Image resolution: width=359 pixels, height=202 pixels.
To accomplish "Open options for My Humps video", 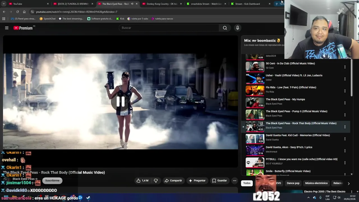I will click(x=345, y=103).
